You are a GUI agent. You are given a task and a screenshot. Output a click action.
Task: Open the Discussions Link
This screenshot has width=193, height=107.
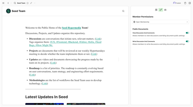(98, 39)
